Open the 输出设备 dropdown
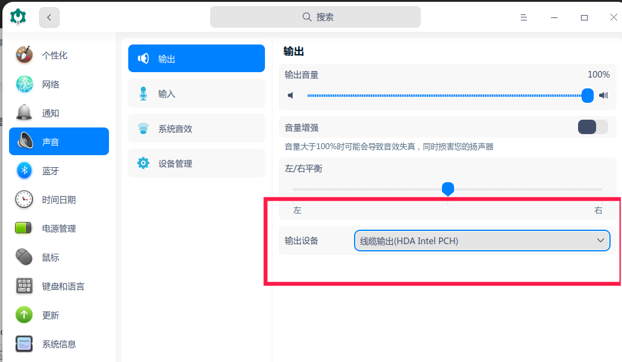 pyautogui.click(x=482, y=241)
